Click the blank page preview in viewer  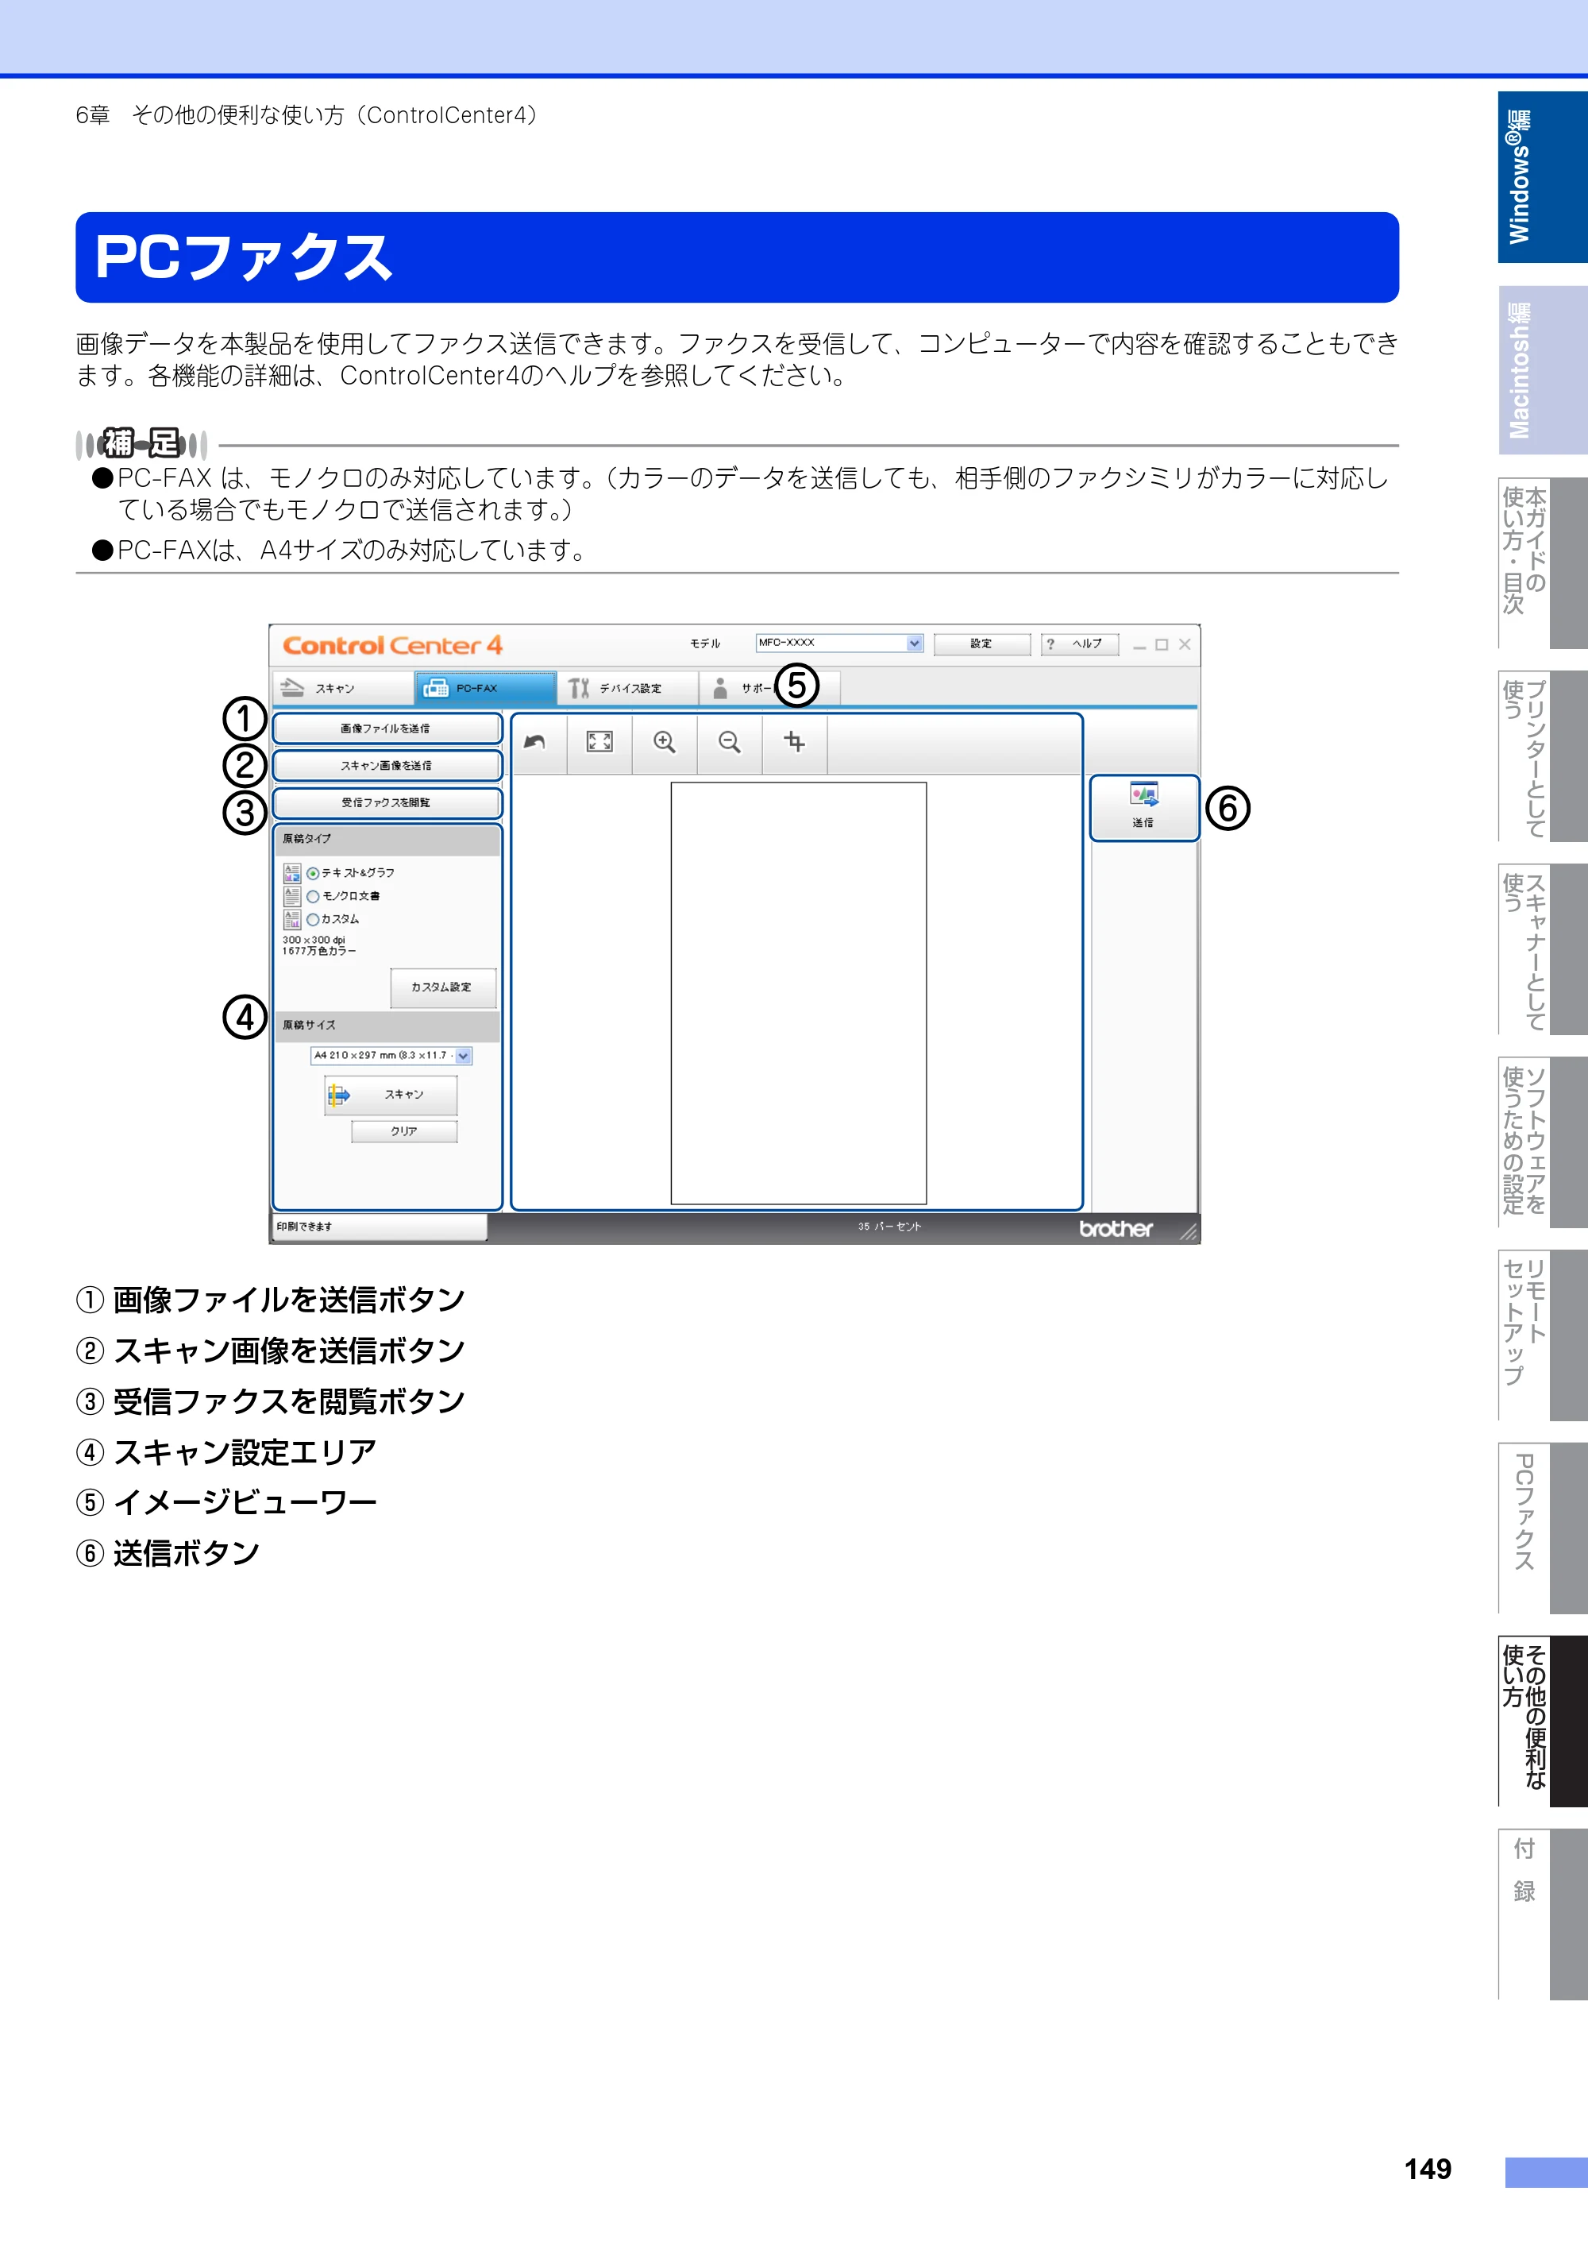click(799, 993)
